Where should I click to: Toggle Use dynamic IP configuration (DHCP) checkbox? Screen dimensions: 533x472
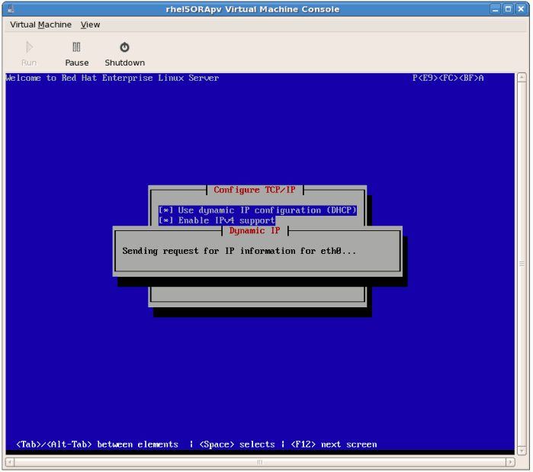pos(166,210)
